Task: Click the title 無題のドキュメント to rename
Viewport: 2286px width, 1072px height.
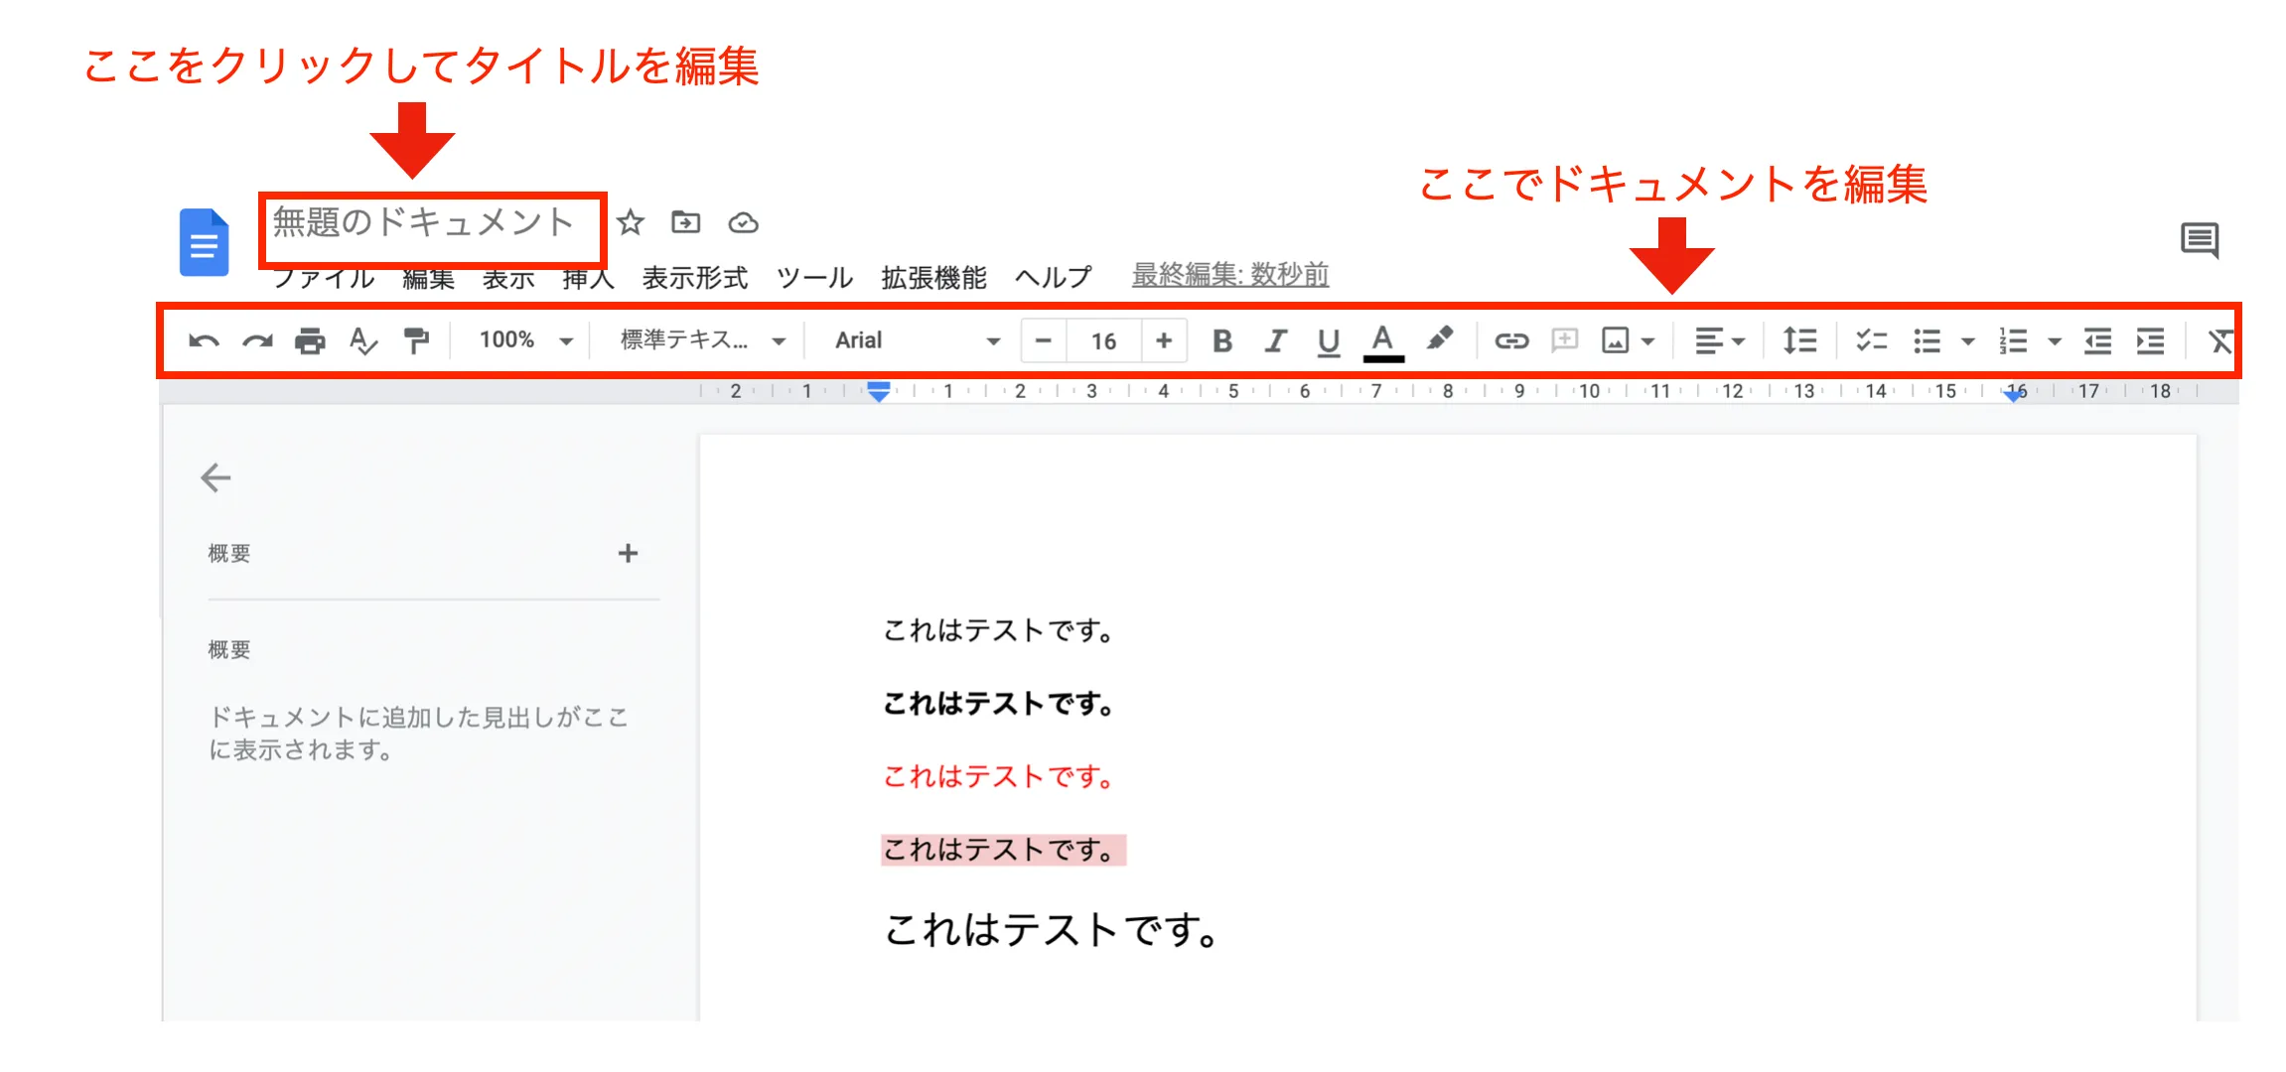Action: point(424,222)
